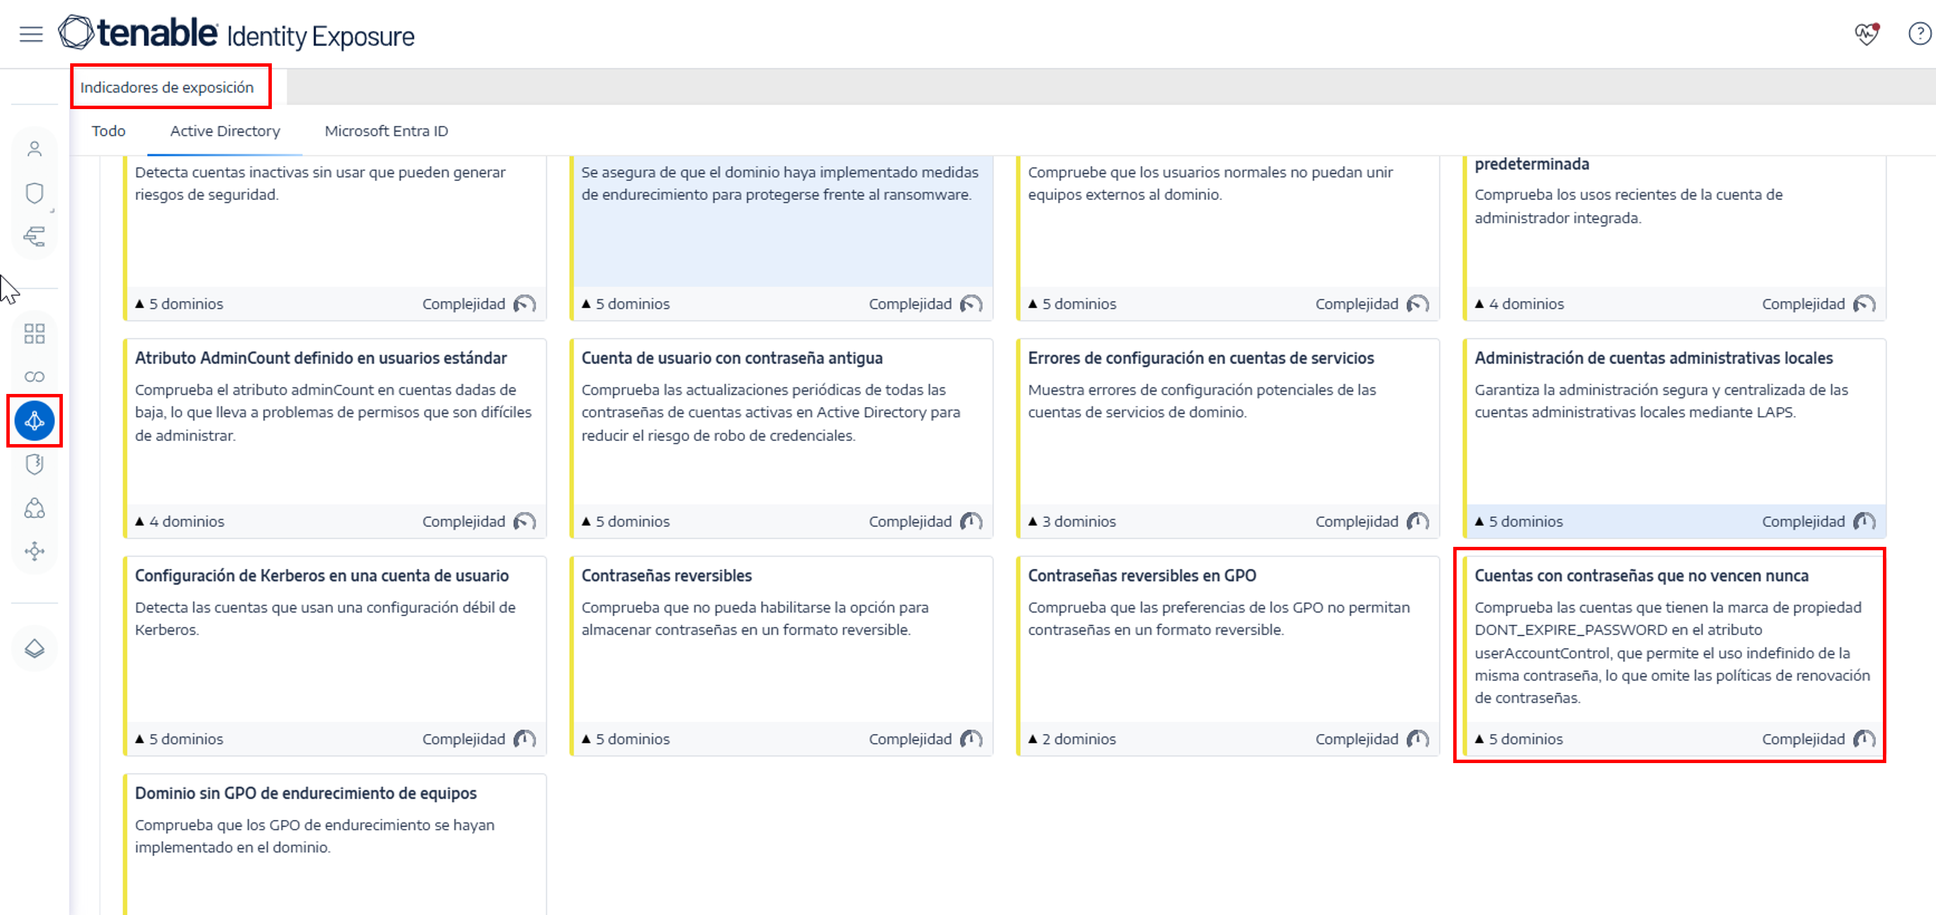This screenshot has width=1936, height=915.
Task: Click the Tenable Identity Exposure logo
Action: pyautogui.click(x=236, y=34)
